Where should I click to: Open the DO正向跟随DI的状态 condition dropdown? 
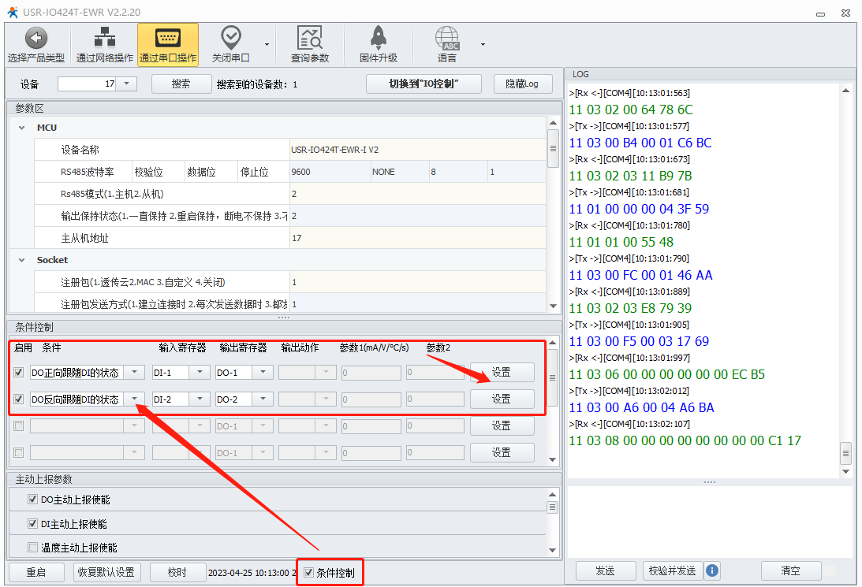click(x=136, y=373)
